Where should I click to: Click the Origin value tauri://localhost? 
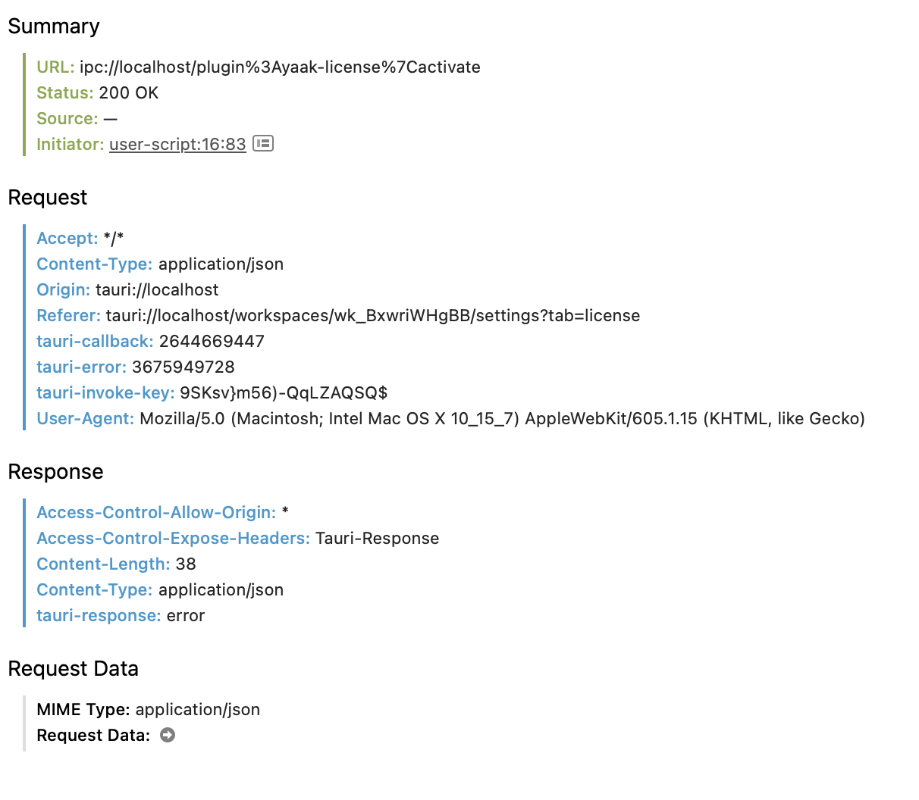tap(157, 289)
